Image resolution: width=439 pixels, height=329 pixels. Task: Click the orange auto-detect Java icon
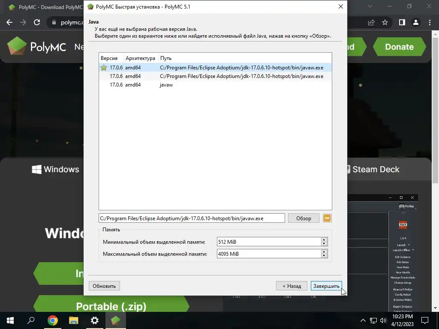[x=327, y=218]
